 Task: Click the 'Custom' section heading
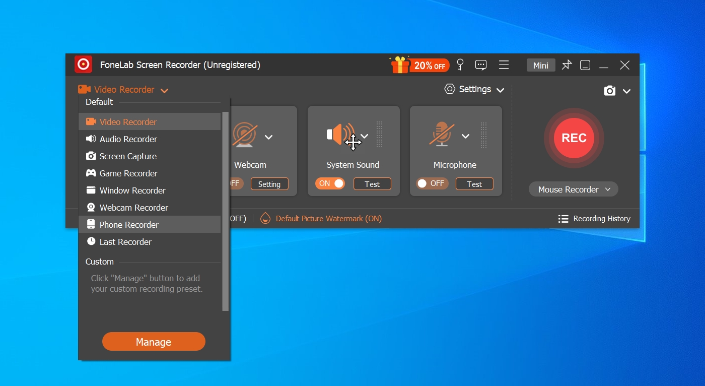pos(100,262)
